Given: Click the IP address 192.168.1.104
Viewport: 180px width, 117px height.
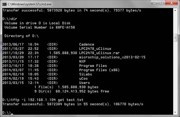Looking at the screenshot, I should [42, 100].
